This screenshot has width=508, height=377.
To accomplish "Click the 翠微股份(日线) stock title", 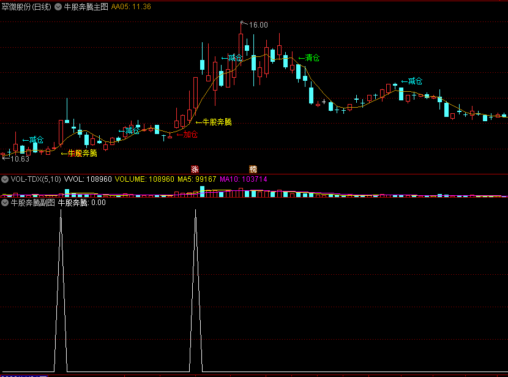I will (x=26, y=7).
